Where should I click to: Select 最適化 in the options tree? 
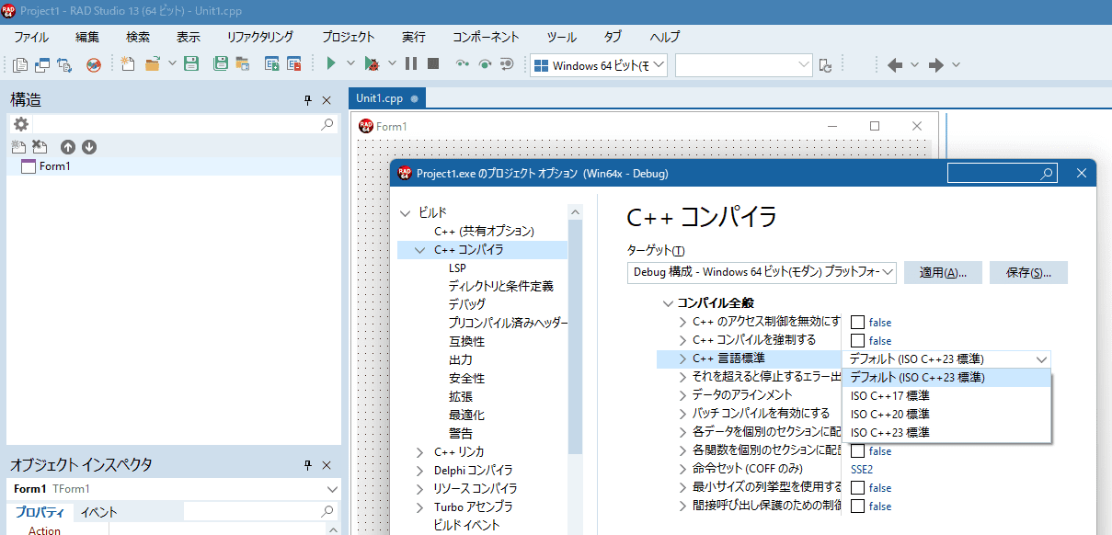pos(466,415)
